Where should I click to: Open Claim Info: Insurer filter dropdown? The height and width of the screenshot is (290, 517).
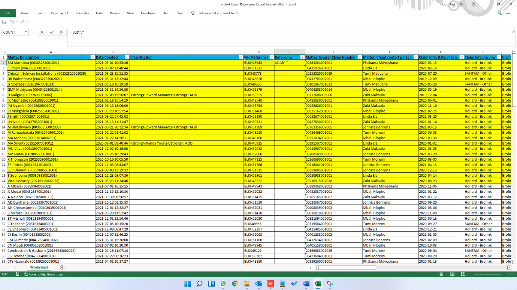click(x=499, y=57)
